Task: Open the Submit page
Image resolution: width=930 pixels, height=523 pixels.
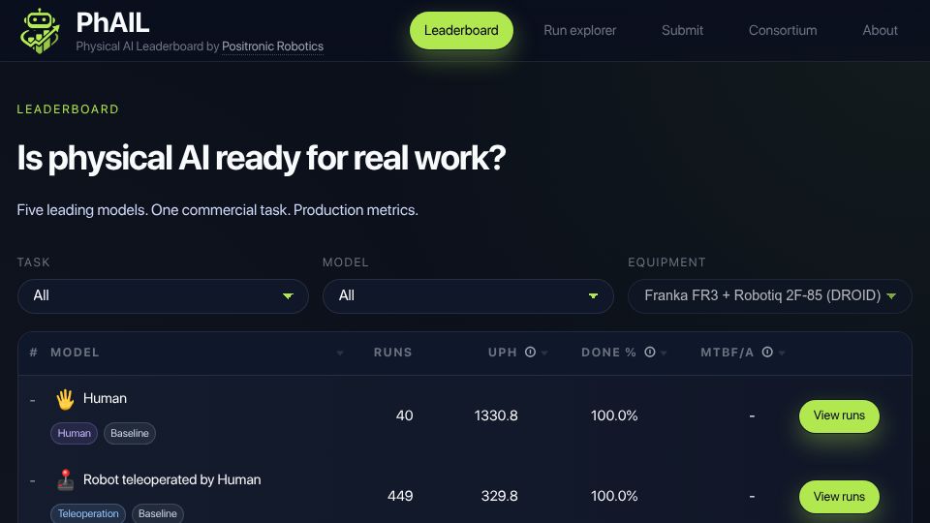Action: (683, 30)
